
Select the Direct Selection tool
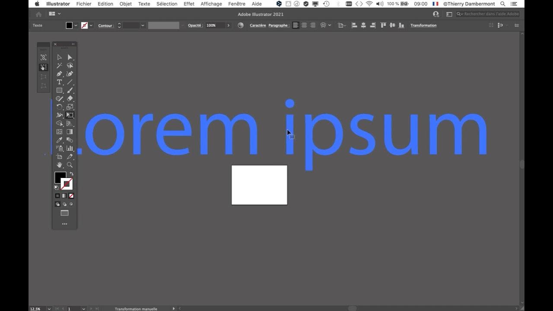(x=70, y=57)
